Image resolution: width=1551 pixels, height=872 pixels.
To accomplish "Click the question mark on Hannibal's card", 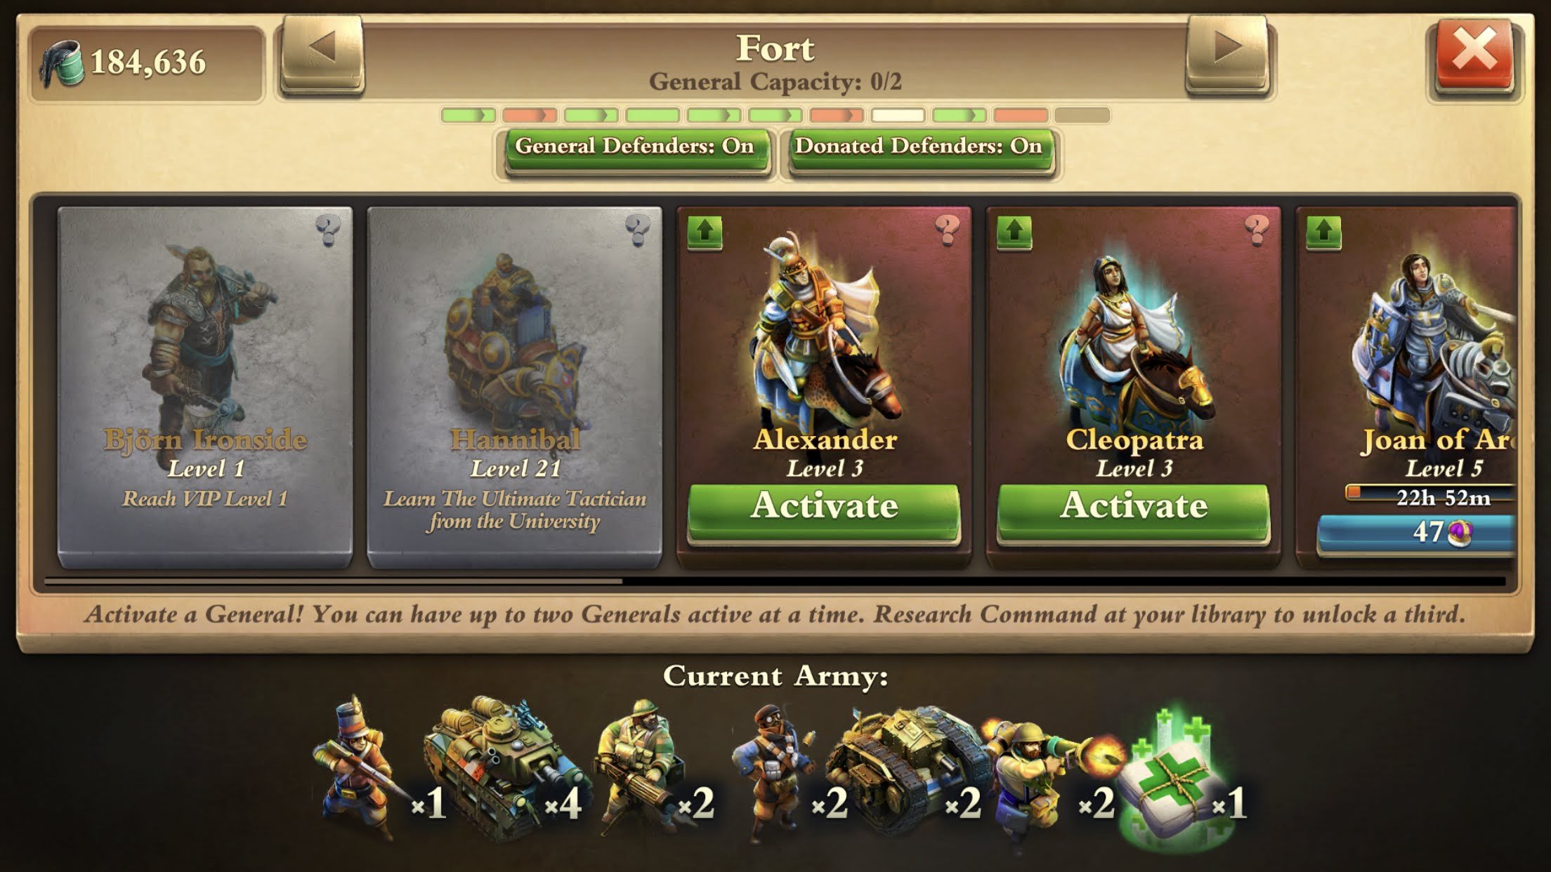I will coord(638,229).
